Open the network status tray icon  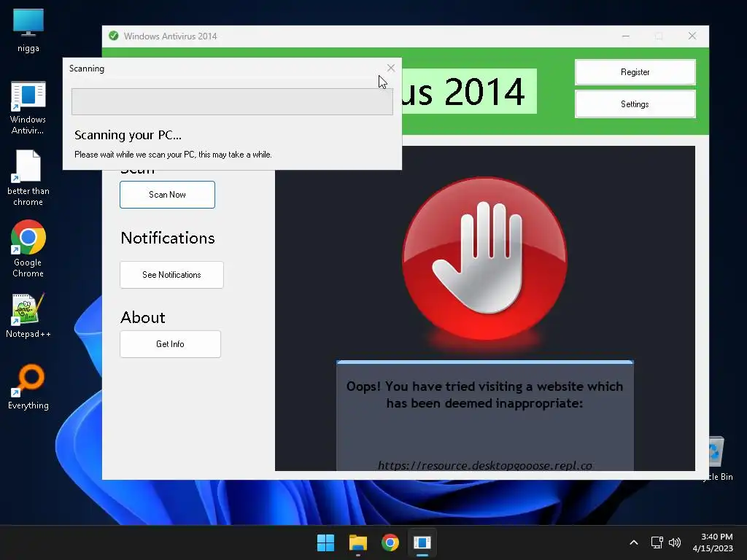(x=657, y=542)
